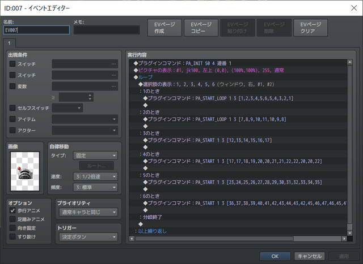Select the 2のとき branch line
The height and width of the screenshot is (264, 363).
[238, 112]
